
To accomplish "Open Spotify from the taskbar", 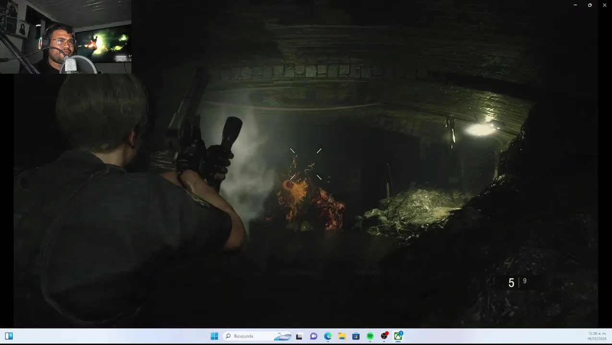I will click(x=370, y=336).
